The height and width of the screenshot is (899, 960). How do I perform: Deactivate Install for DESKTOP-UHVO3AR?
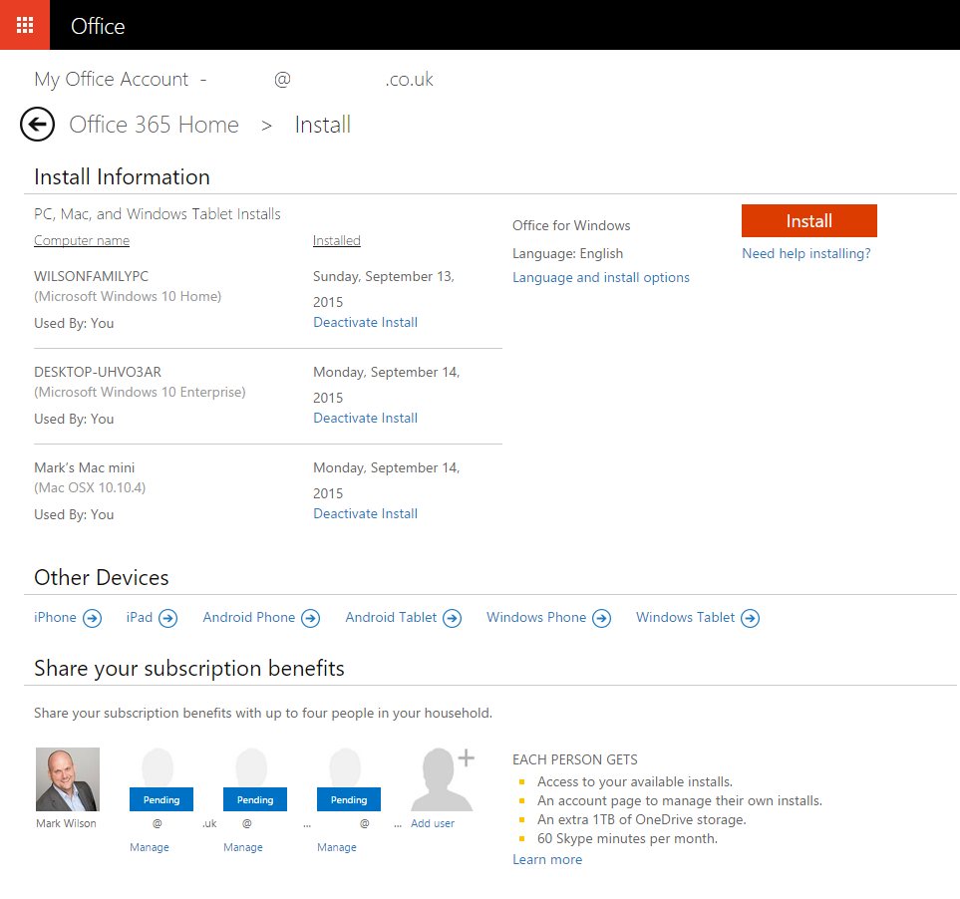point(365,417)
